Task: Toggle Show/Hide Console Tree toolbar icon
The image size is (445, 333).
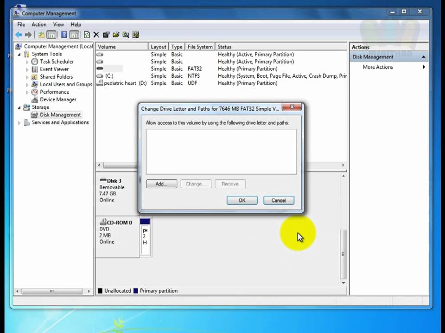Action: pos(51,35)
